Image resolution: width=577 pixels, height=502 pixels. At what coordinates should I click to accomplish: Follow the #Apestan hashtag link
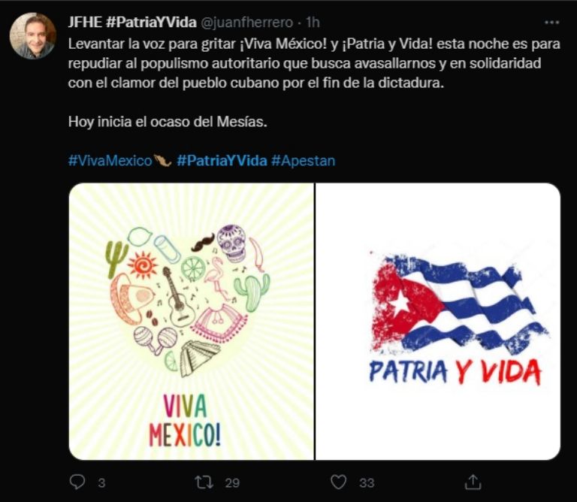[x=304, y=161]
